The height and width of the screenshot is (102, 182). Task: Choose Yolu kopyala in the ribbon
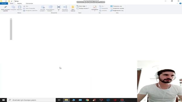pyautogui.click(x=29, y=8)
